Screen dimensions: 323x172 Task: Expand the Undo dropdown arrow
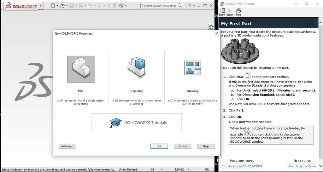(x=95, y=6)
